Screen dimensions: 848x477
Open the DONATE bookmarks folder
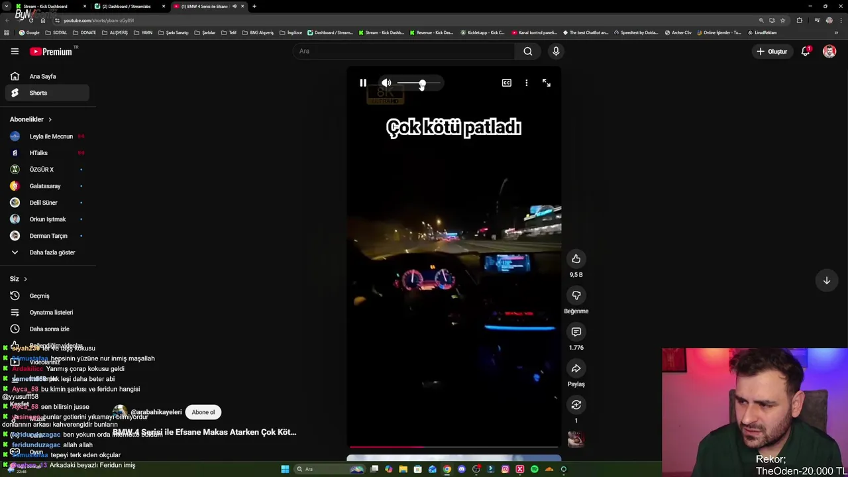pos(84,32)
